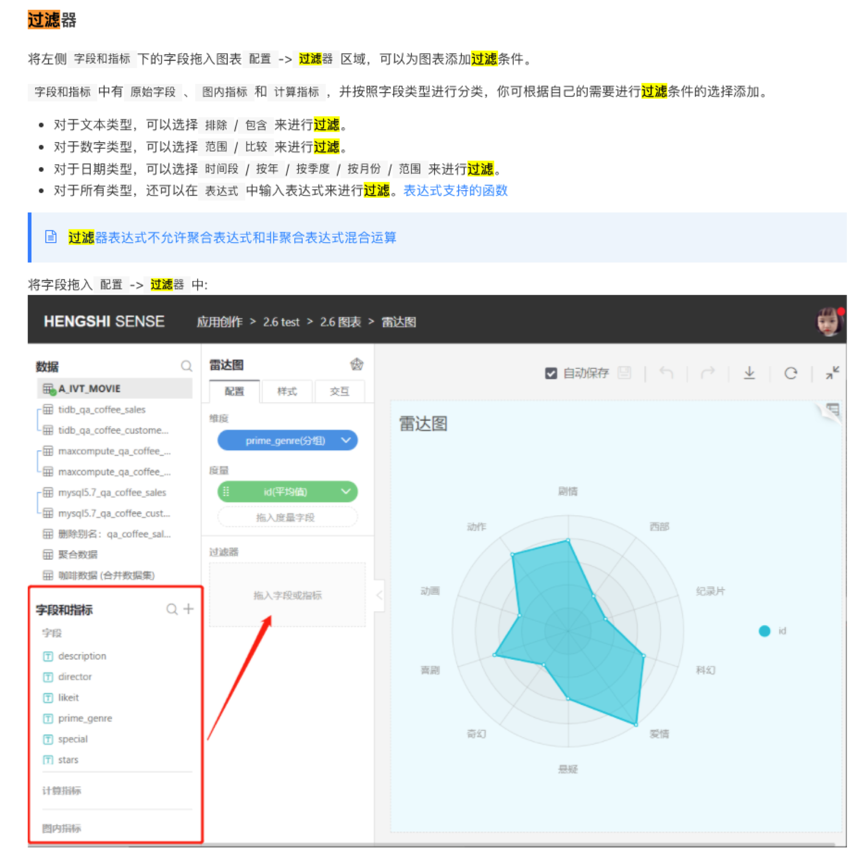The width and height of the screenshot is (858, 858).
Task: Click the search icon in 数据 panel
Action: point(186,366)
